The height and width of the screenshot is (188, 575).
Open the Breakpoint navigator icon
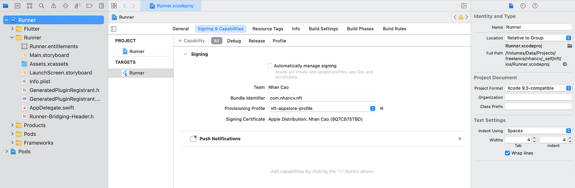89,6
